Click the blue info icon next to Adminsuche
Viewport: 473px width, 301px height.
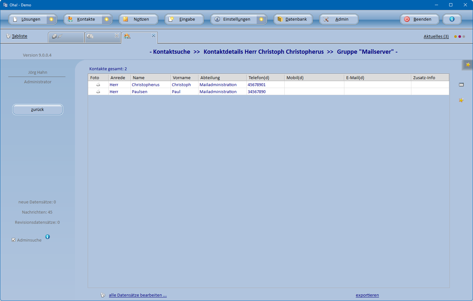click(48, 237)
